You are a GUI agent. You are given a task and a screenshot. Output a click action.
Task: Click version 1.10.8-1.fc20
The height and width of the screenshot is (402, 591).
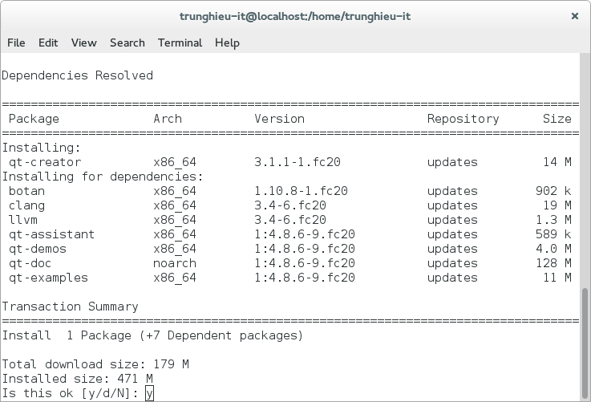[301, 191]
